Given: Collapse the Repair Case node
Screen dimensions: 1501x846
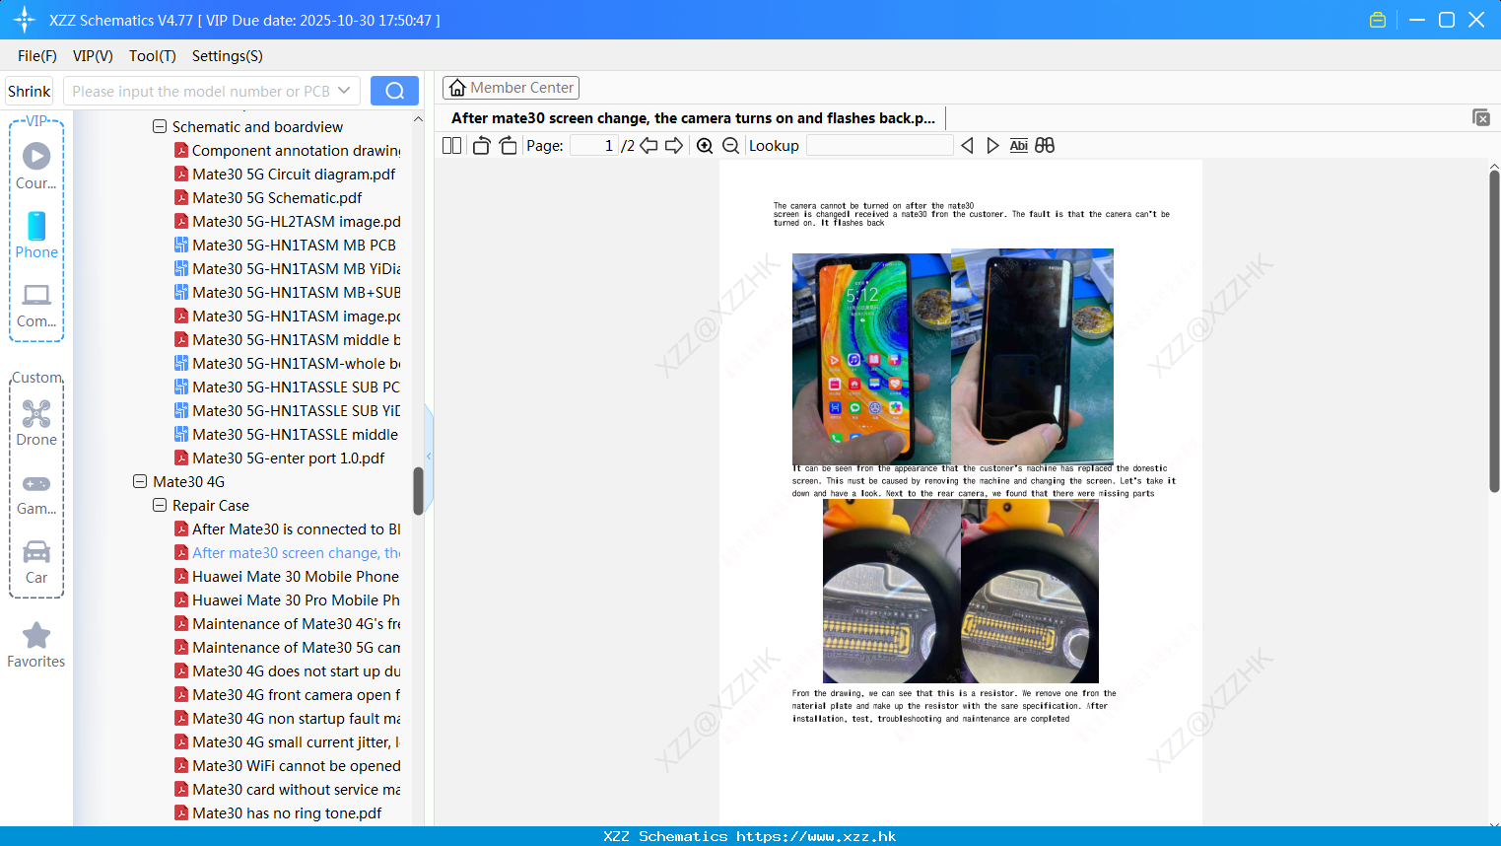Looking at the screenshot, I should (160, 505).
